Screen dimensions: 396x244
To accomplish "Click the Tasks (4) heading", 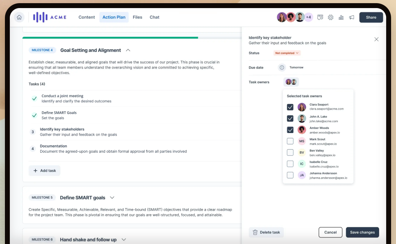I will [37, 84].
